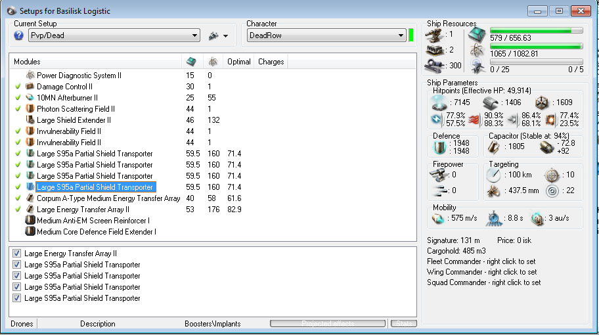The width and height of the screenshot is (599, 335).
Task: Click the calibration 300 icon
Action: coord(434,66)
